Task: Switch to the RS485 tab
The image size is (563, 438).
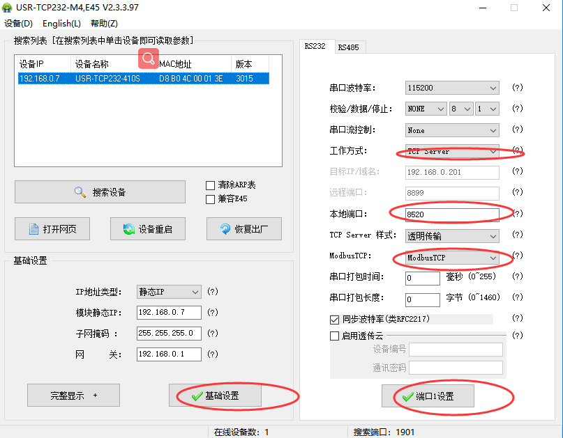Action: point(348,47)
